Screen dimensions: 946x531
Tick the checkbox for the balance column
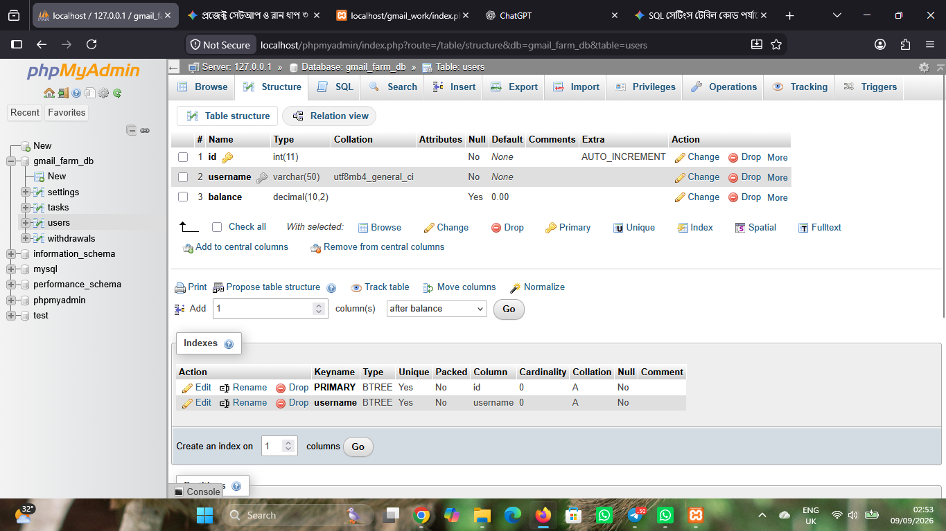(x=183, y=197)
